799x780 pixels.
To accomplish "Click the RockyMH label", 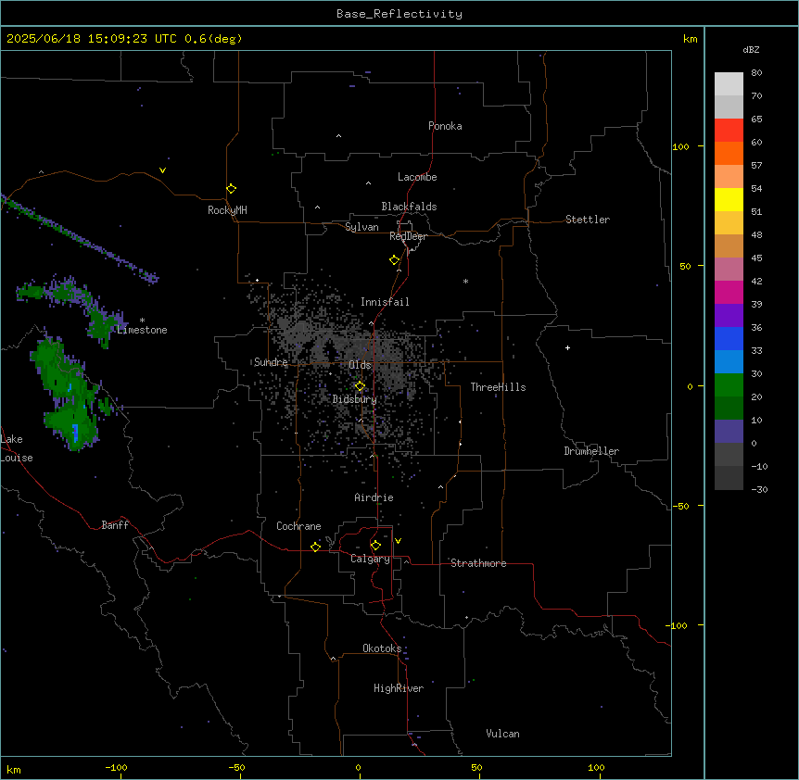I will click(x=227, y=210).
